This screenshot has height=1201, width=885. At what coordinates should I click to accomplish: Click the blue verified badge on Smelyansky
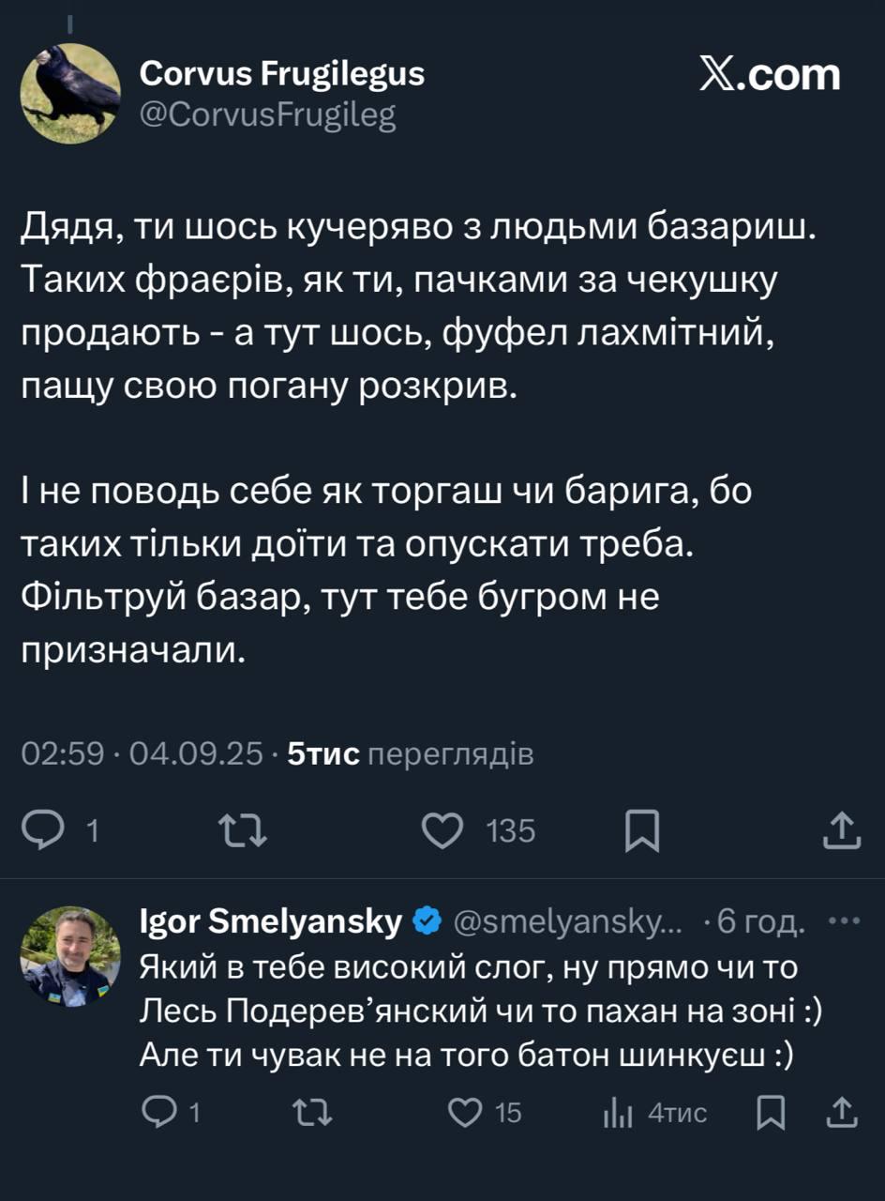[x=428, y=922]
